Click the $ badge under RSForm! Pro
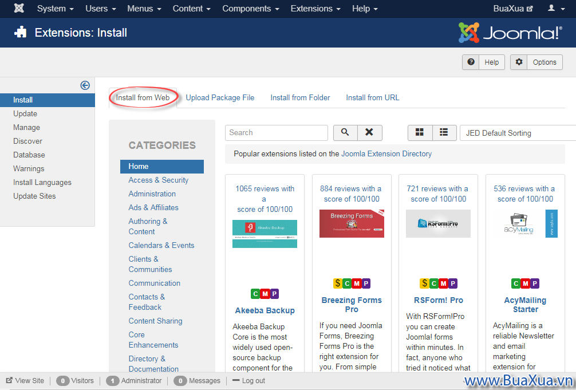Viewport: 576px width, 390px height. [x=425, y=283]
